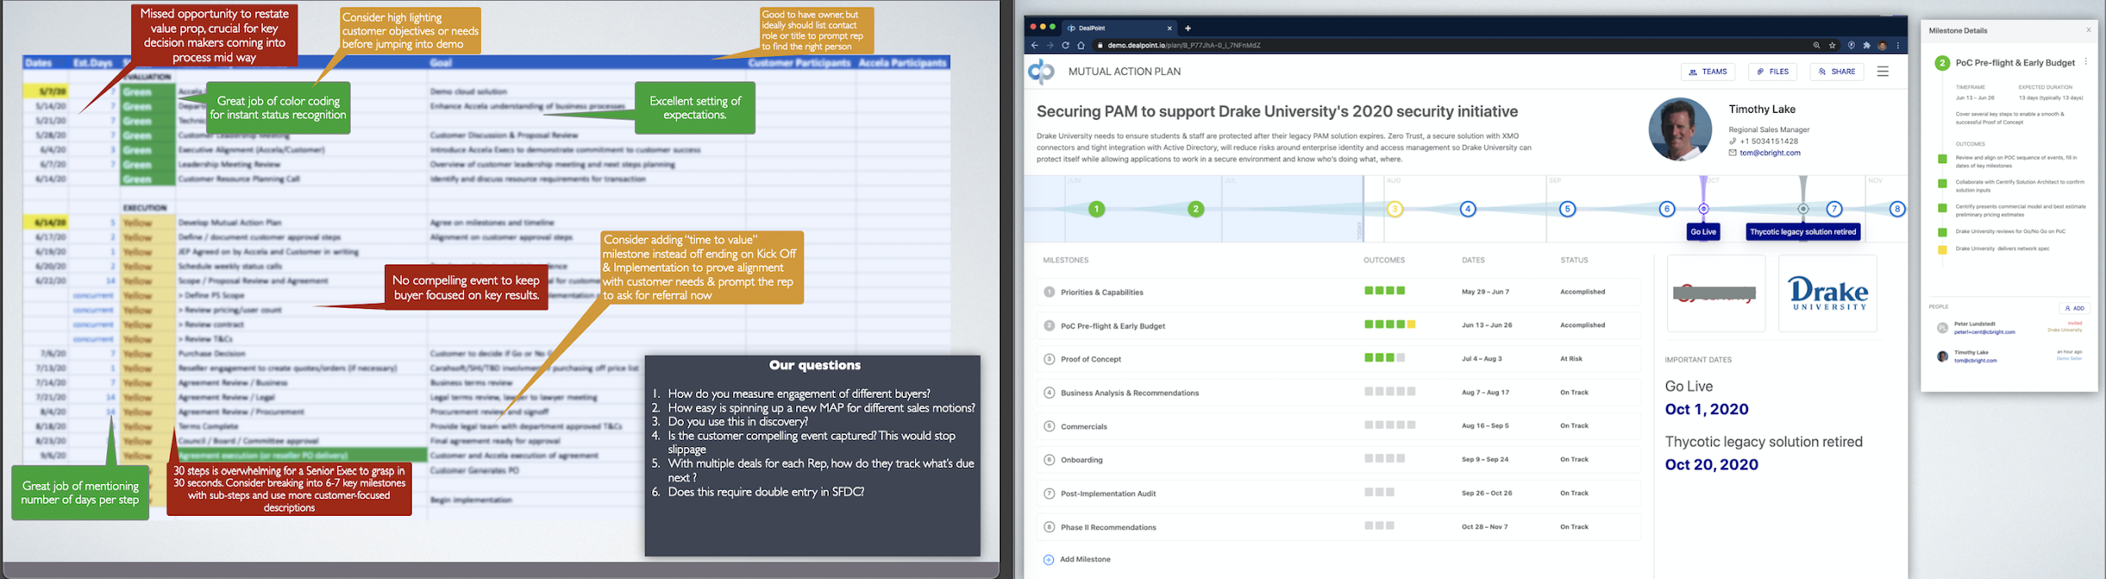Viewport: 2106px width, 579px height.
Task: Open the FILES button
Action: pyautogui.click(x=1772, y=72)
